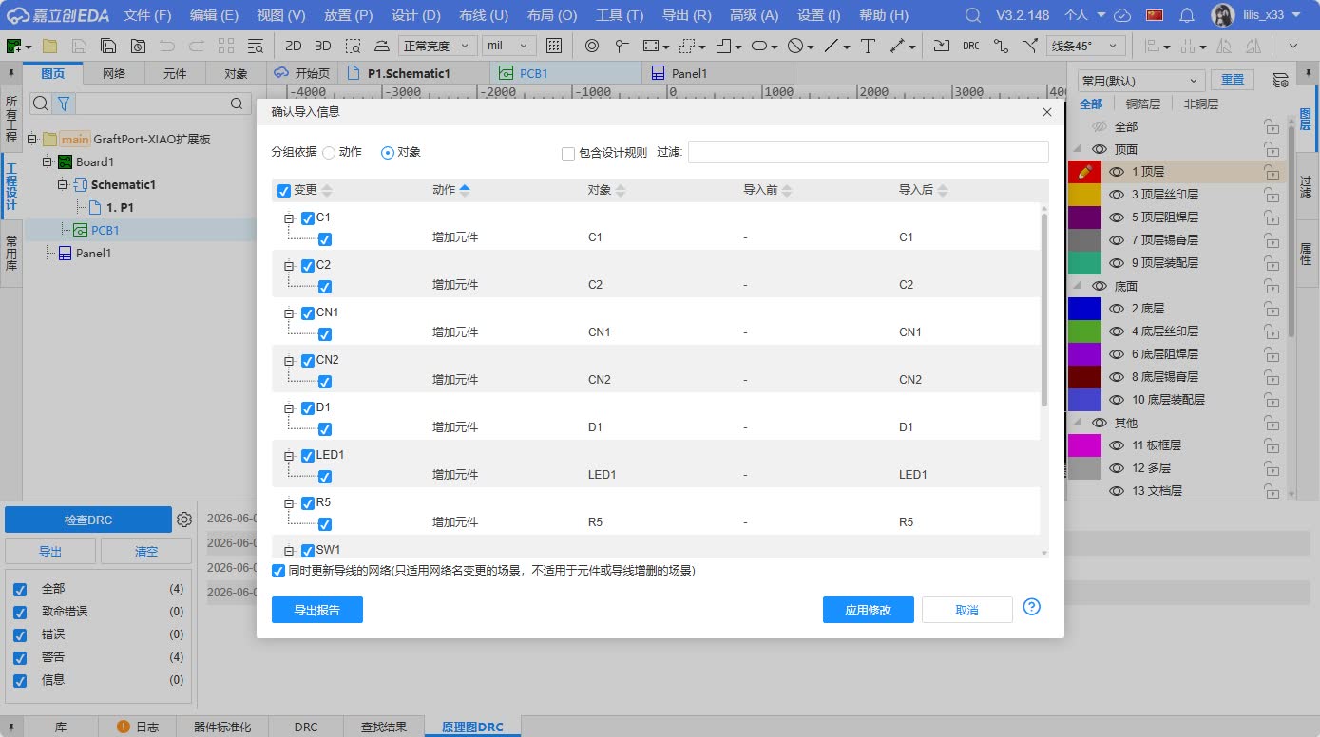The height and width of the screenshot is (737, 1320).
Task: Click the 应用修改 button
Action: (x=869, y=610)
